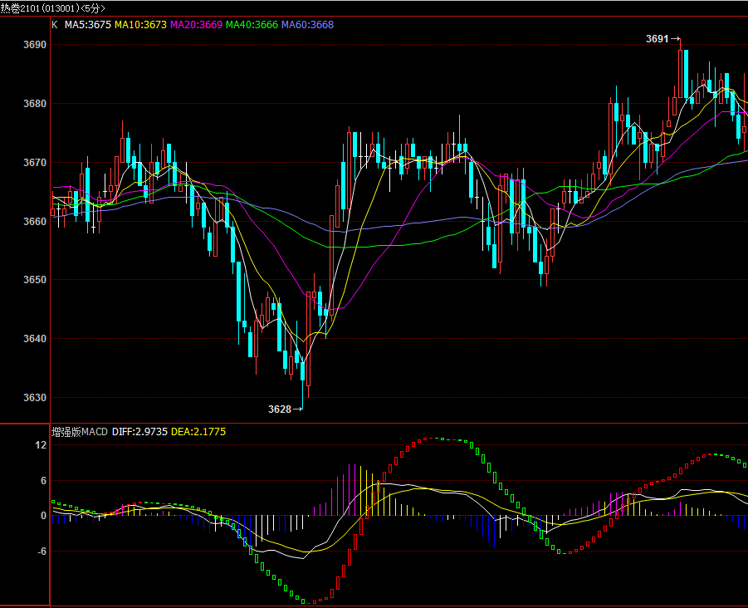Screen dimensions: 748x608
Task: Select the MA10:3673 indicator label
Action: tap(141, 25)
